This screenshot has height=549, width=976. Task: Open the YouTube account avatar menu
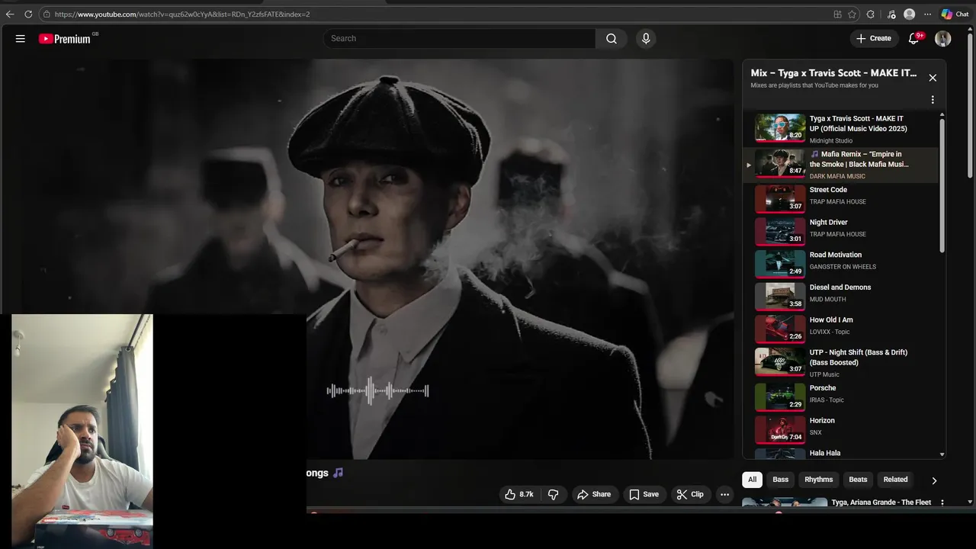pos(943,39)
